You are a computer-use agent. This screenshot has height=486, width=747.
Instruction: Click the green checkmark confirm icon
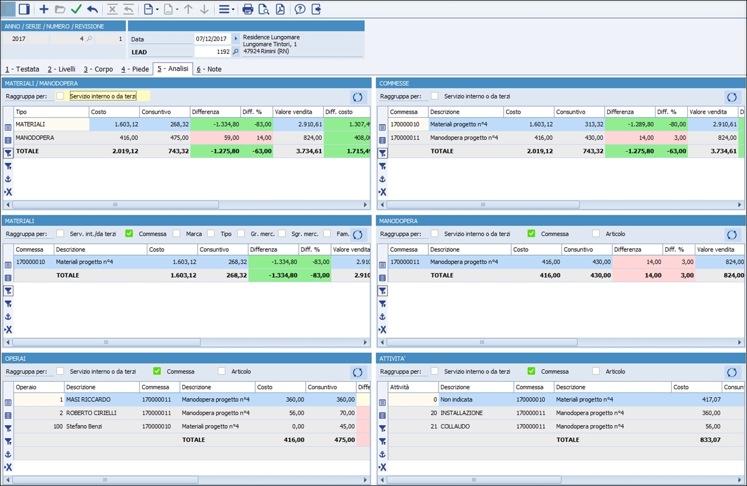tap(76, 9)
